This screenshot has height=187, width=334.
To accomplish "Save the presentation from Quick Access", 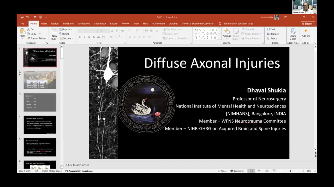I will click(x=22, y=17).
